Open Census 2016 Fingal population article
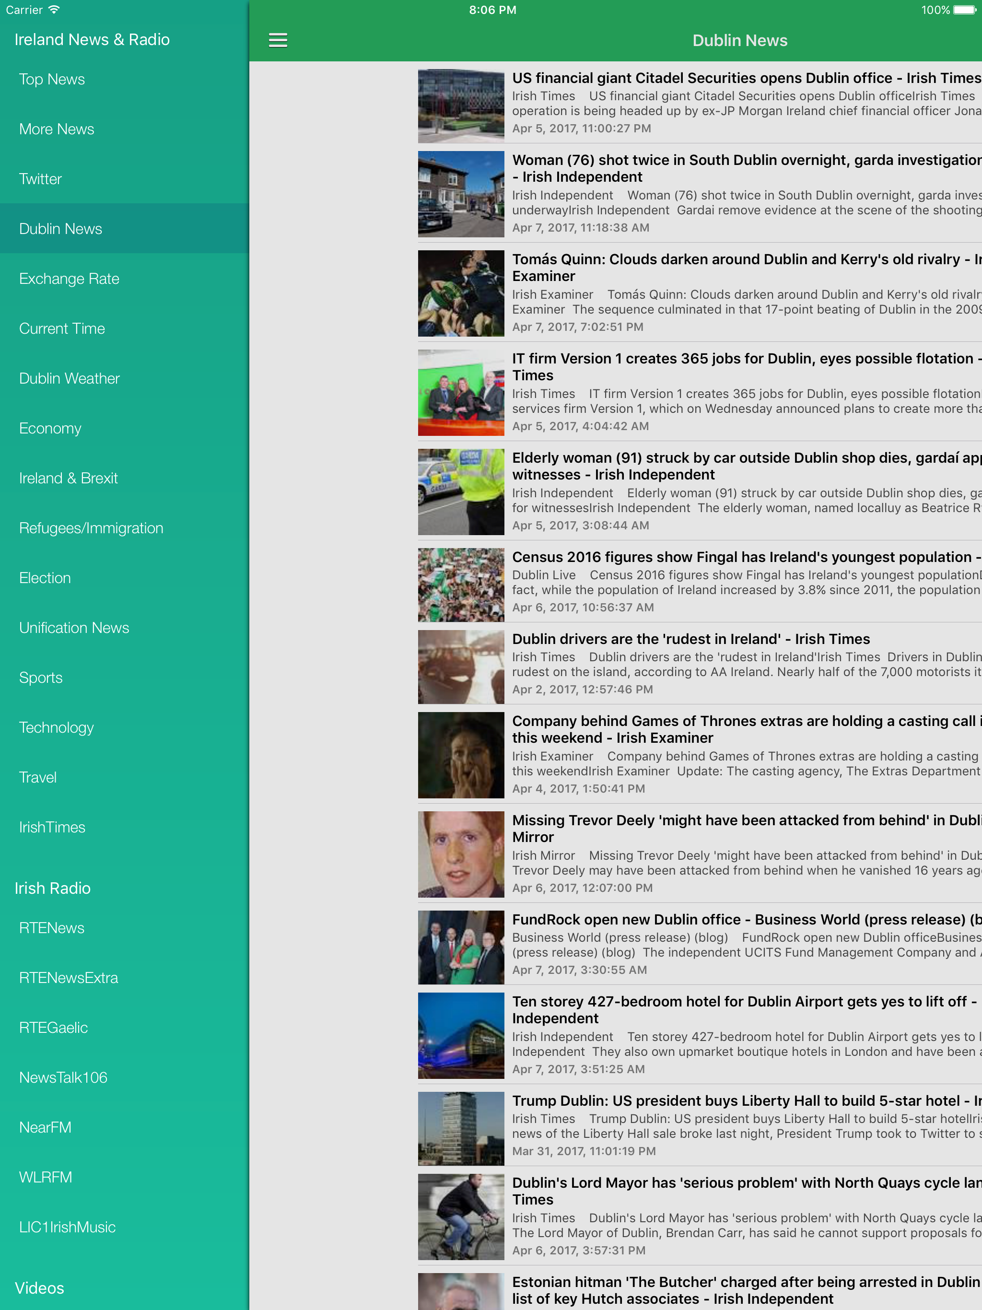 point(700,582)
